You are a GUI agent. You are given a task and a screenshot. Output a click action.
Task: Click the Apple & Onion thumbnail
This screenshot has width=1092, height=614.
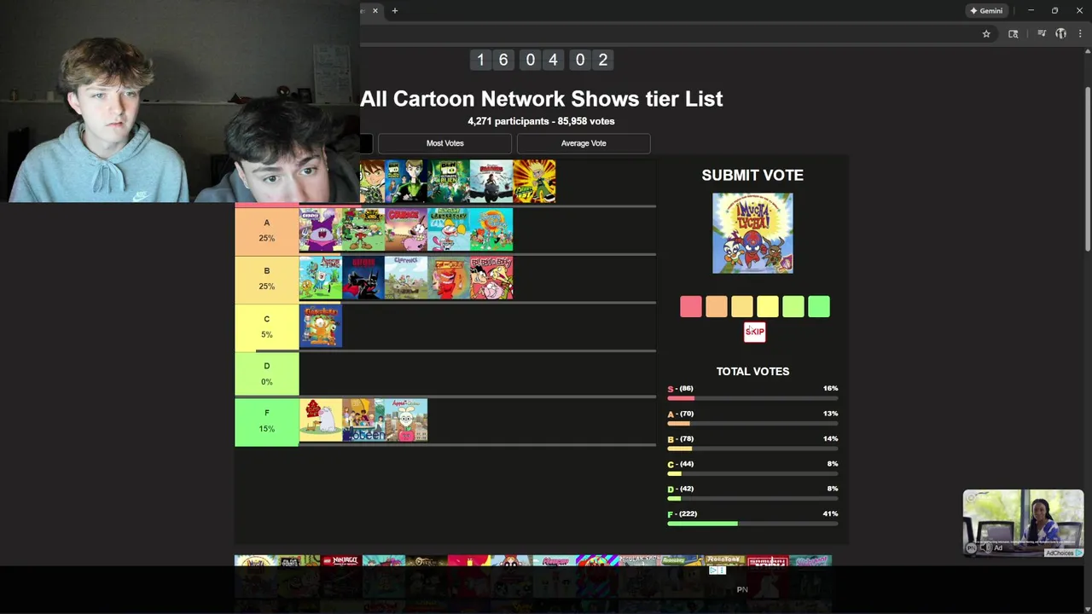click(406, 420)
